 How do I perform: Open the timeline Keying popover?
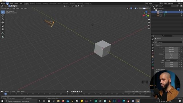point(14,92)
